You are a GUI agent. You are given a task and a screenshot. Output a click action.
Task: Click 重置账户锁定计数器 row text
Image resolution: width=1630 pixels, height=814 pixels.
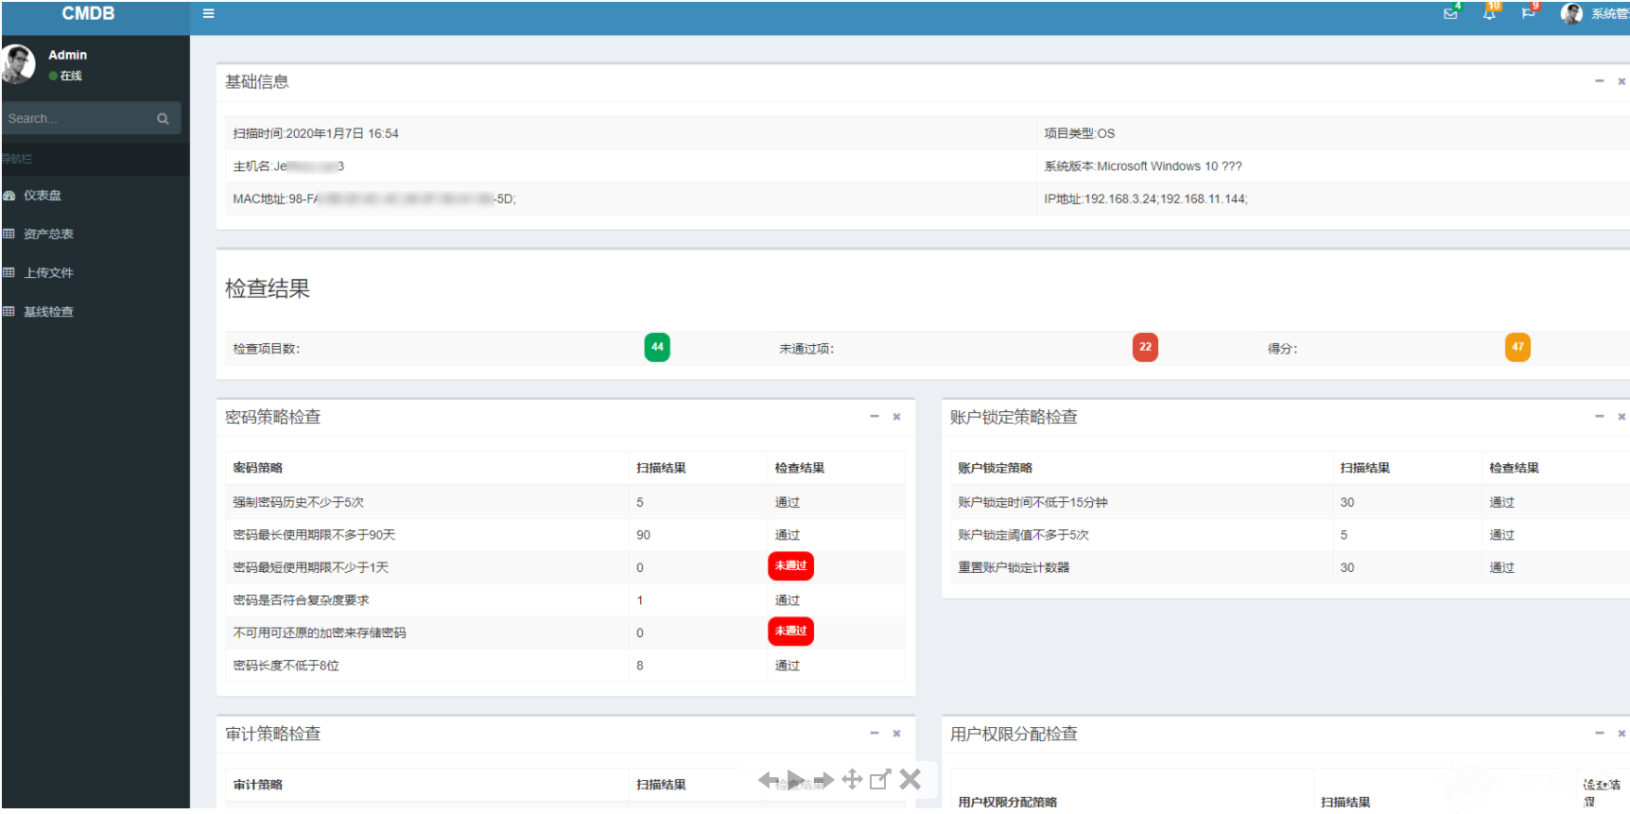1014,568
